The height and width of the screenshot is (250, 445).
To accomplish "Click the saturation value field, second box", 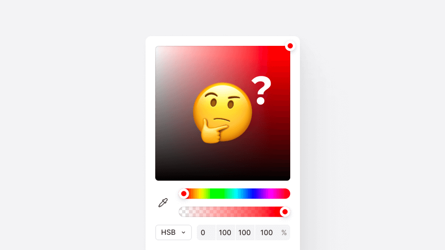I will (x=225, y=233).
